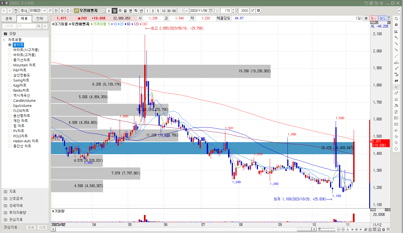Click the 60 minute interval button
Viewport: 403px width, 233px height.
pyautogui.click(x=174, y=11)
